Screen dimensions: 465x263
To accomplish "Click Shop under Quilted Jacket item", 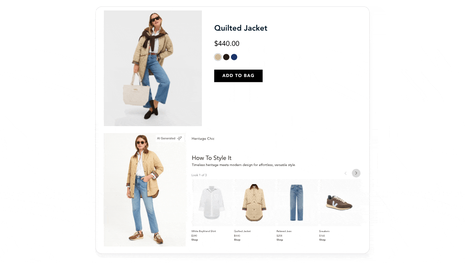I will (x=237, y=240).
